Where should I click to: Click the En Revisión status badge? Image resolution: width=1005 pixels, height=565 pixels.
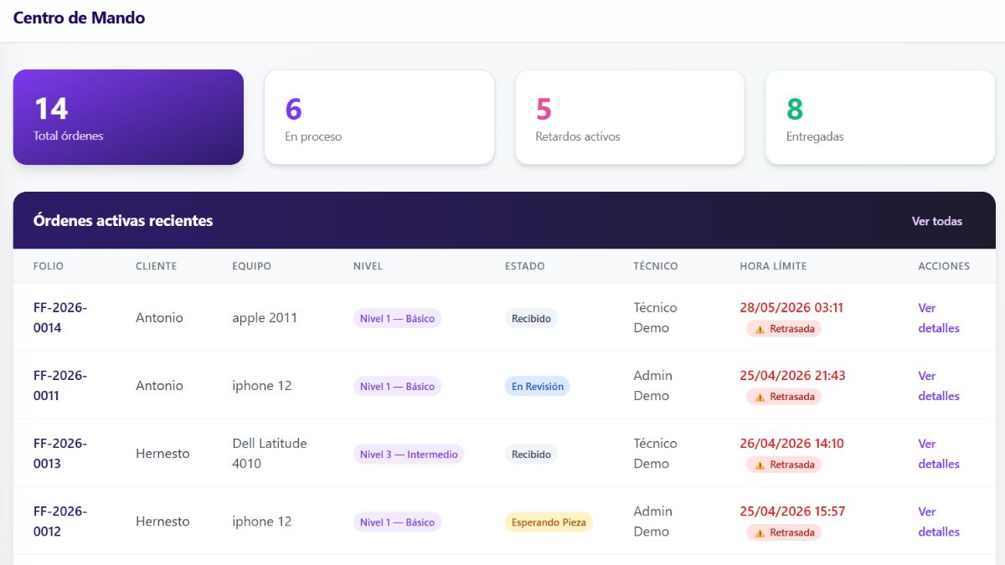coord(537,387)
